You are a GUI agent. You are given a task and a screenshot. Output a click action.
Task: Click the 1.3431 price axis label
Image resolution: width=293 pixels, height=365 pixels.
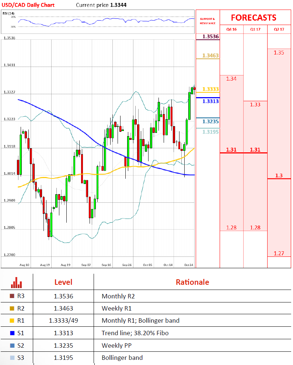pyautogui.click(x=10, y=65)
